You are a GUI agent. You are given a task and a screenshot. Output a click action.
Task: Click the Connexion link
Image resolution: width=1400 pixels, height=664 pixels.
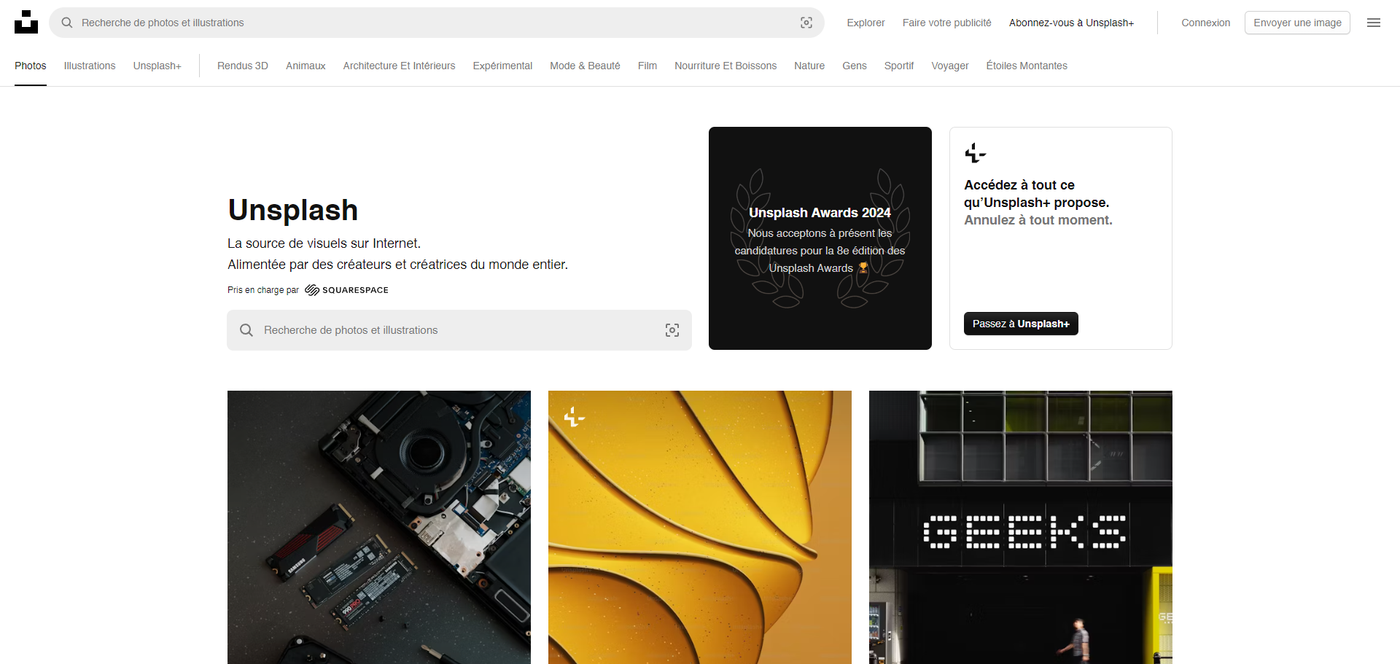[1205, 23]
